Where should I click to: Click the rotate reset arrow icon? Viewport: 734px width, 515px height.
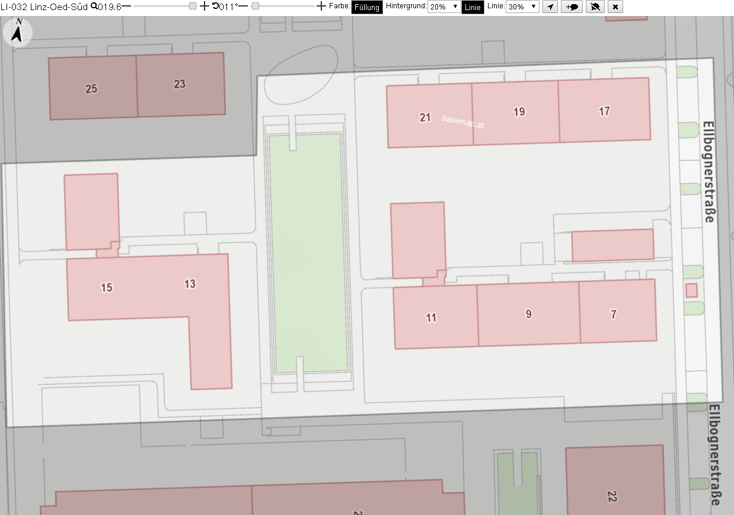click(215, 6)
